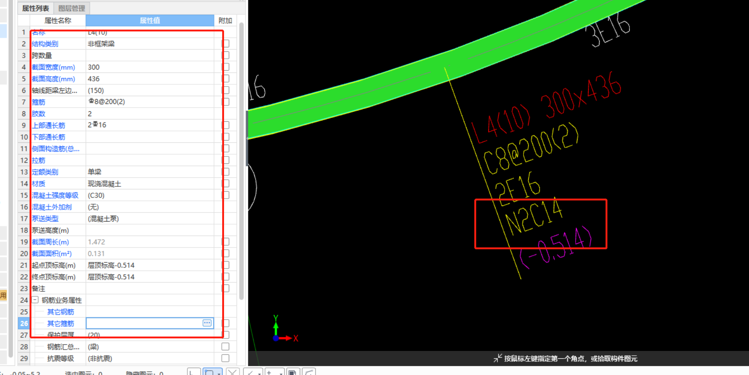This screenshot has width=749, height=375.
Task: Tick the 附加 checkbox for 截面宽度(mm)
Action: (x=226, y=67)
